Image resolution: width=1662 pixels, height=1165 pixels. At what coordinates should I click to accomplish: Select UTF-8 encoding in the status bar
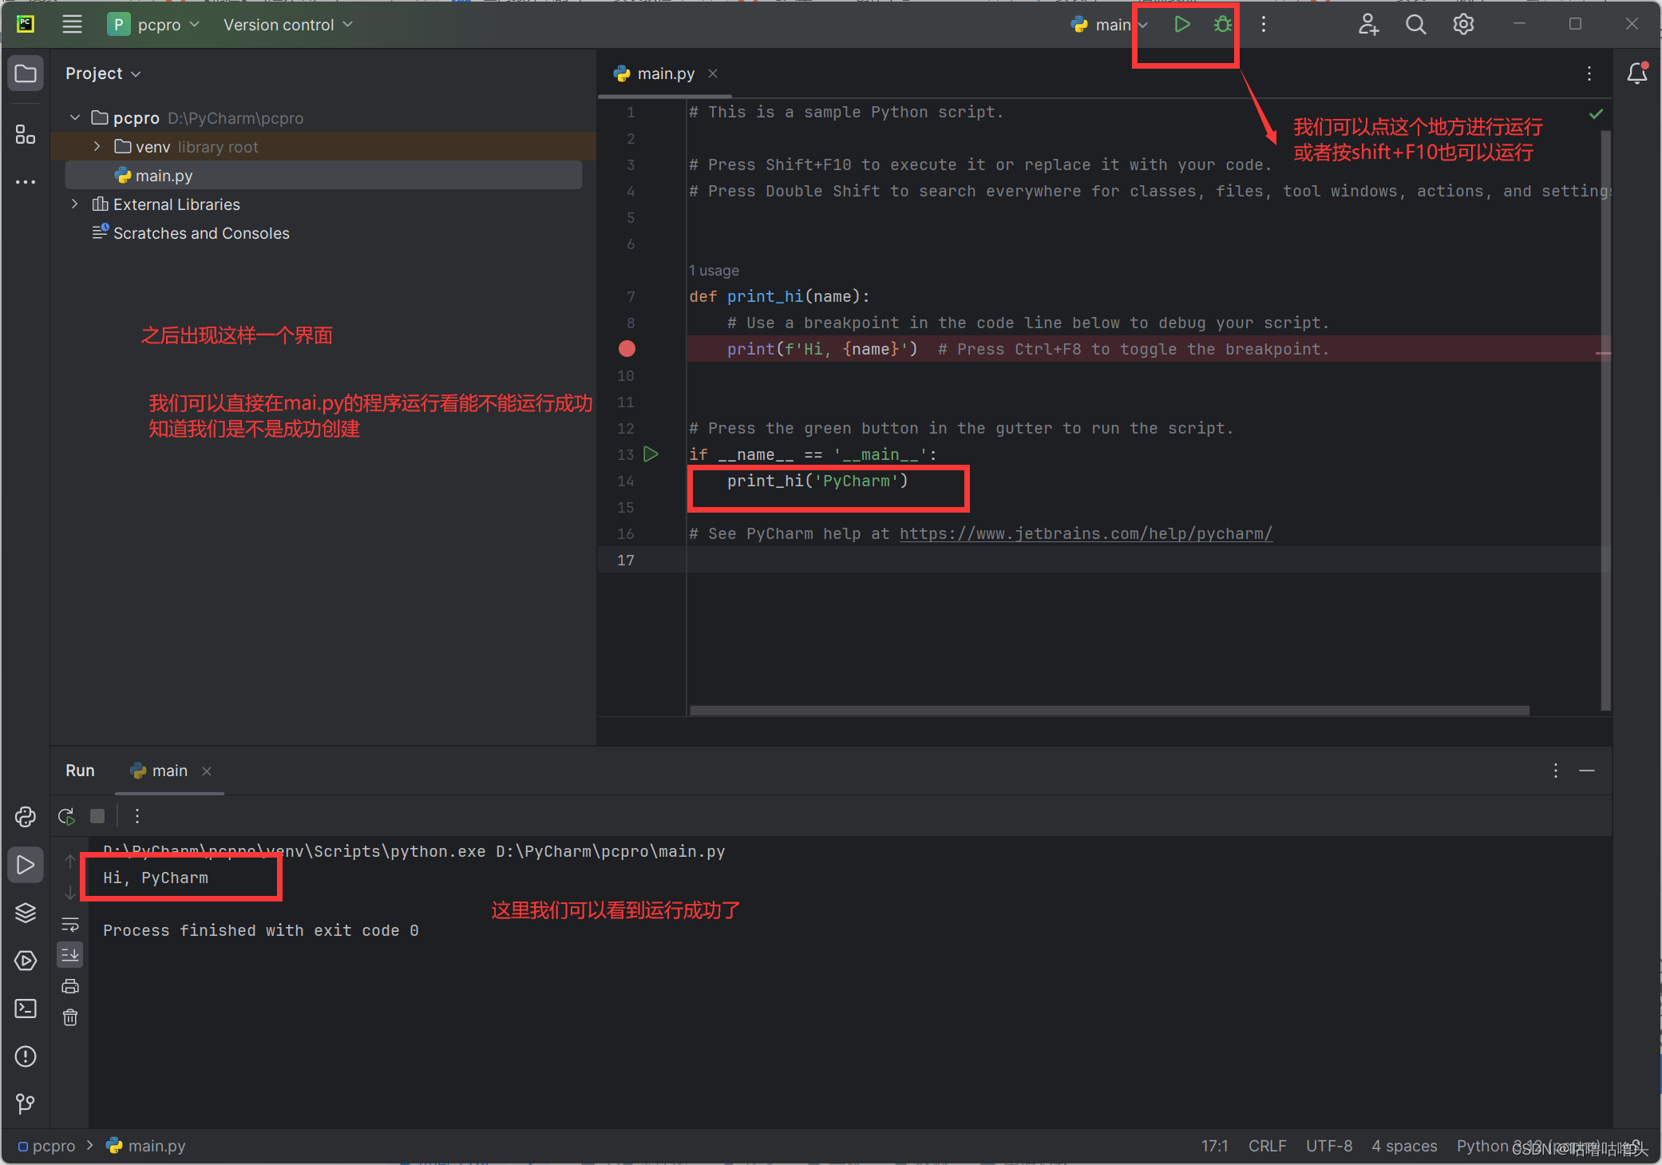point(1328,1145)
